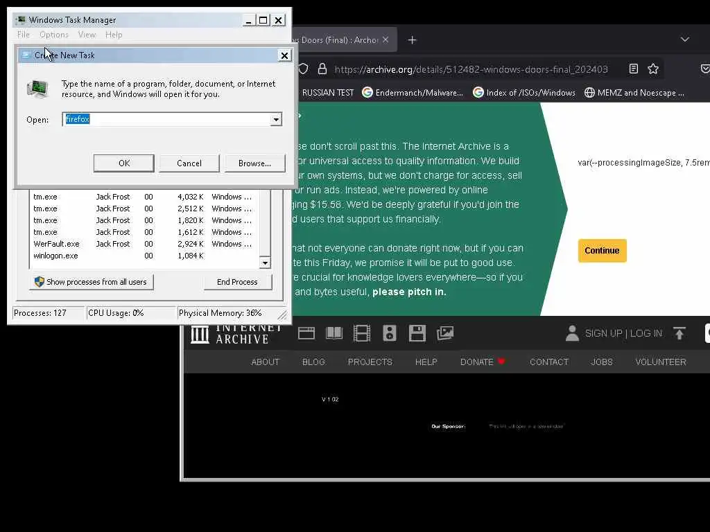
Task: Select the tm.exe row using 4,032 K
Action: coord(144,197)
